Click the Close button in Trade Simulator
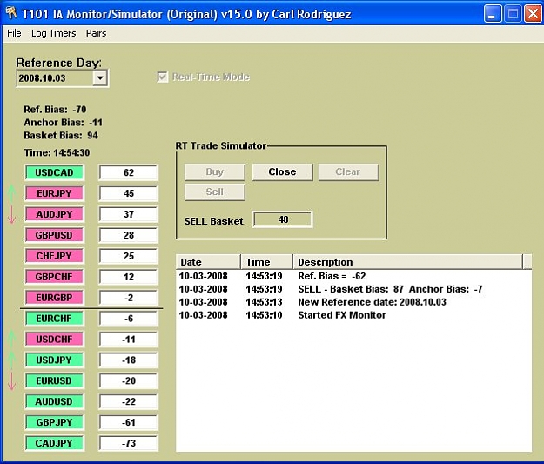 click(x=282, y=171)
